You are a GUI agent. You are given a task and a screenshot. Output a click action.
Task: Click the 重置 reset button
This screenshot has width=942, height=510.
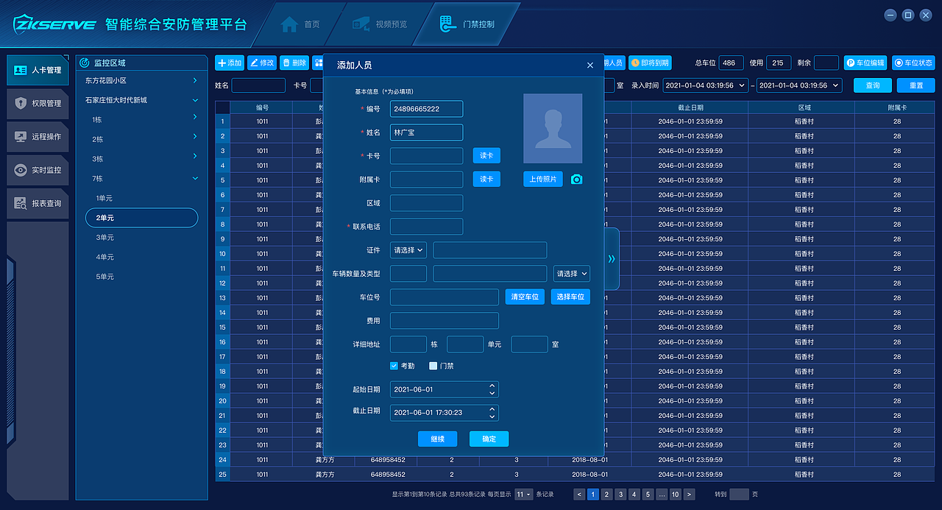916,85
